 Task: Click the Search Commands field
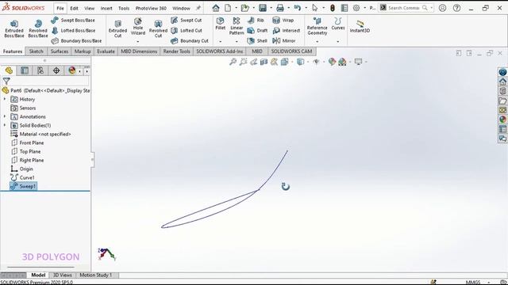click(403, 8)
